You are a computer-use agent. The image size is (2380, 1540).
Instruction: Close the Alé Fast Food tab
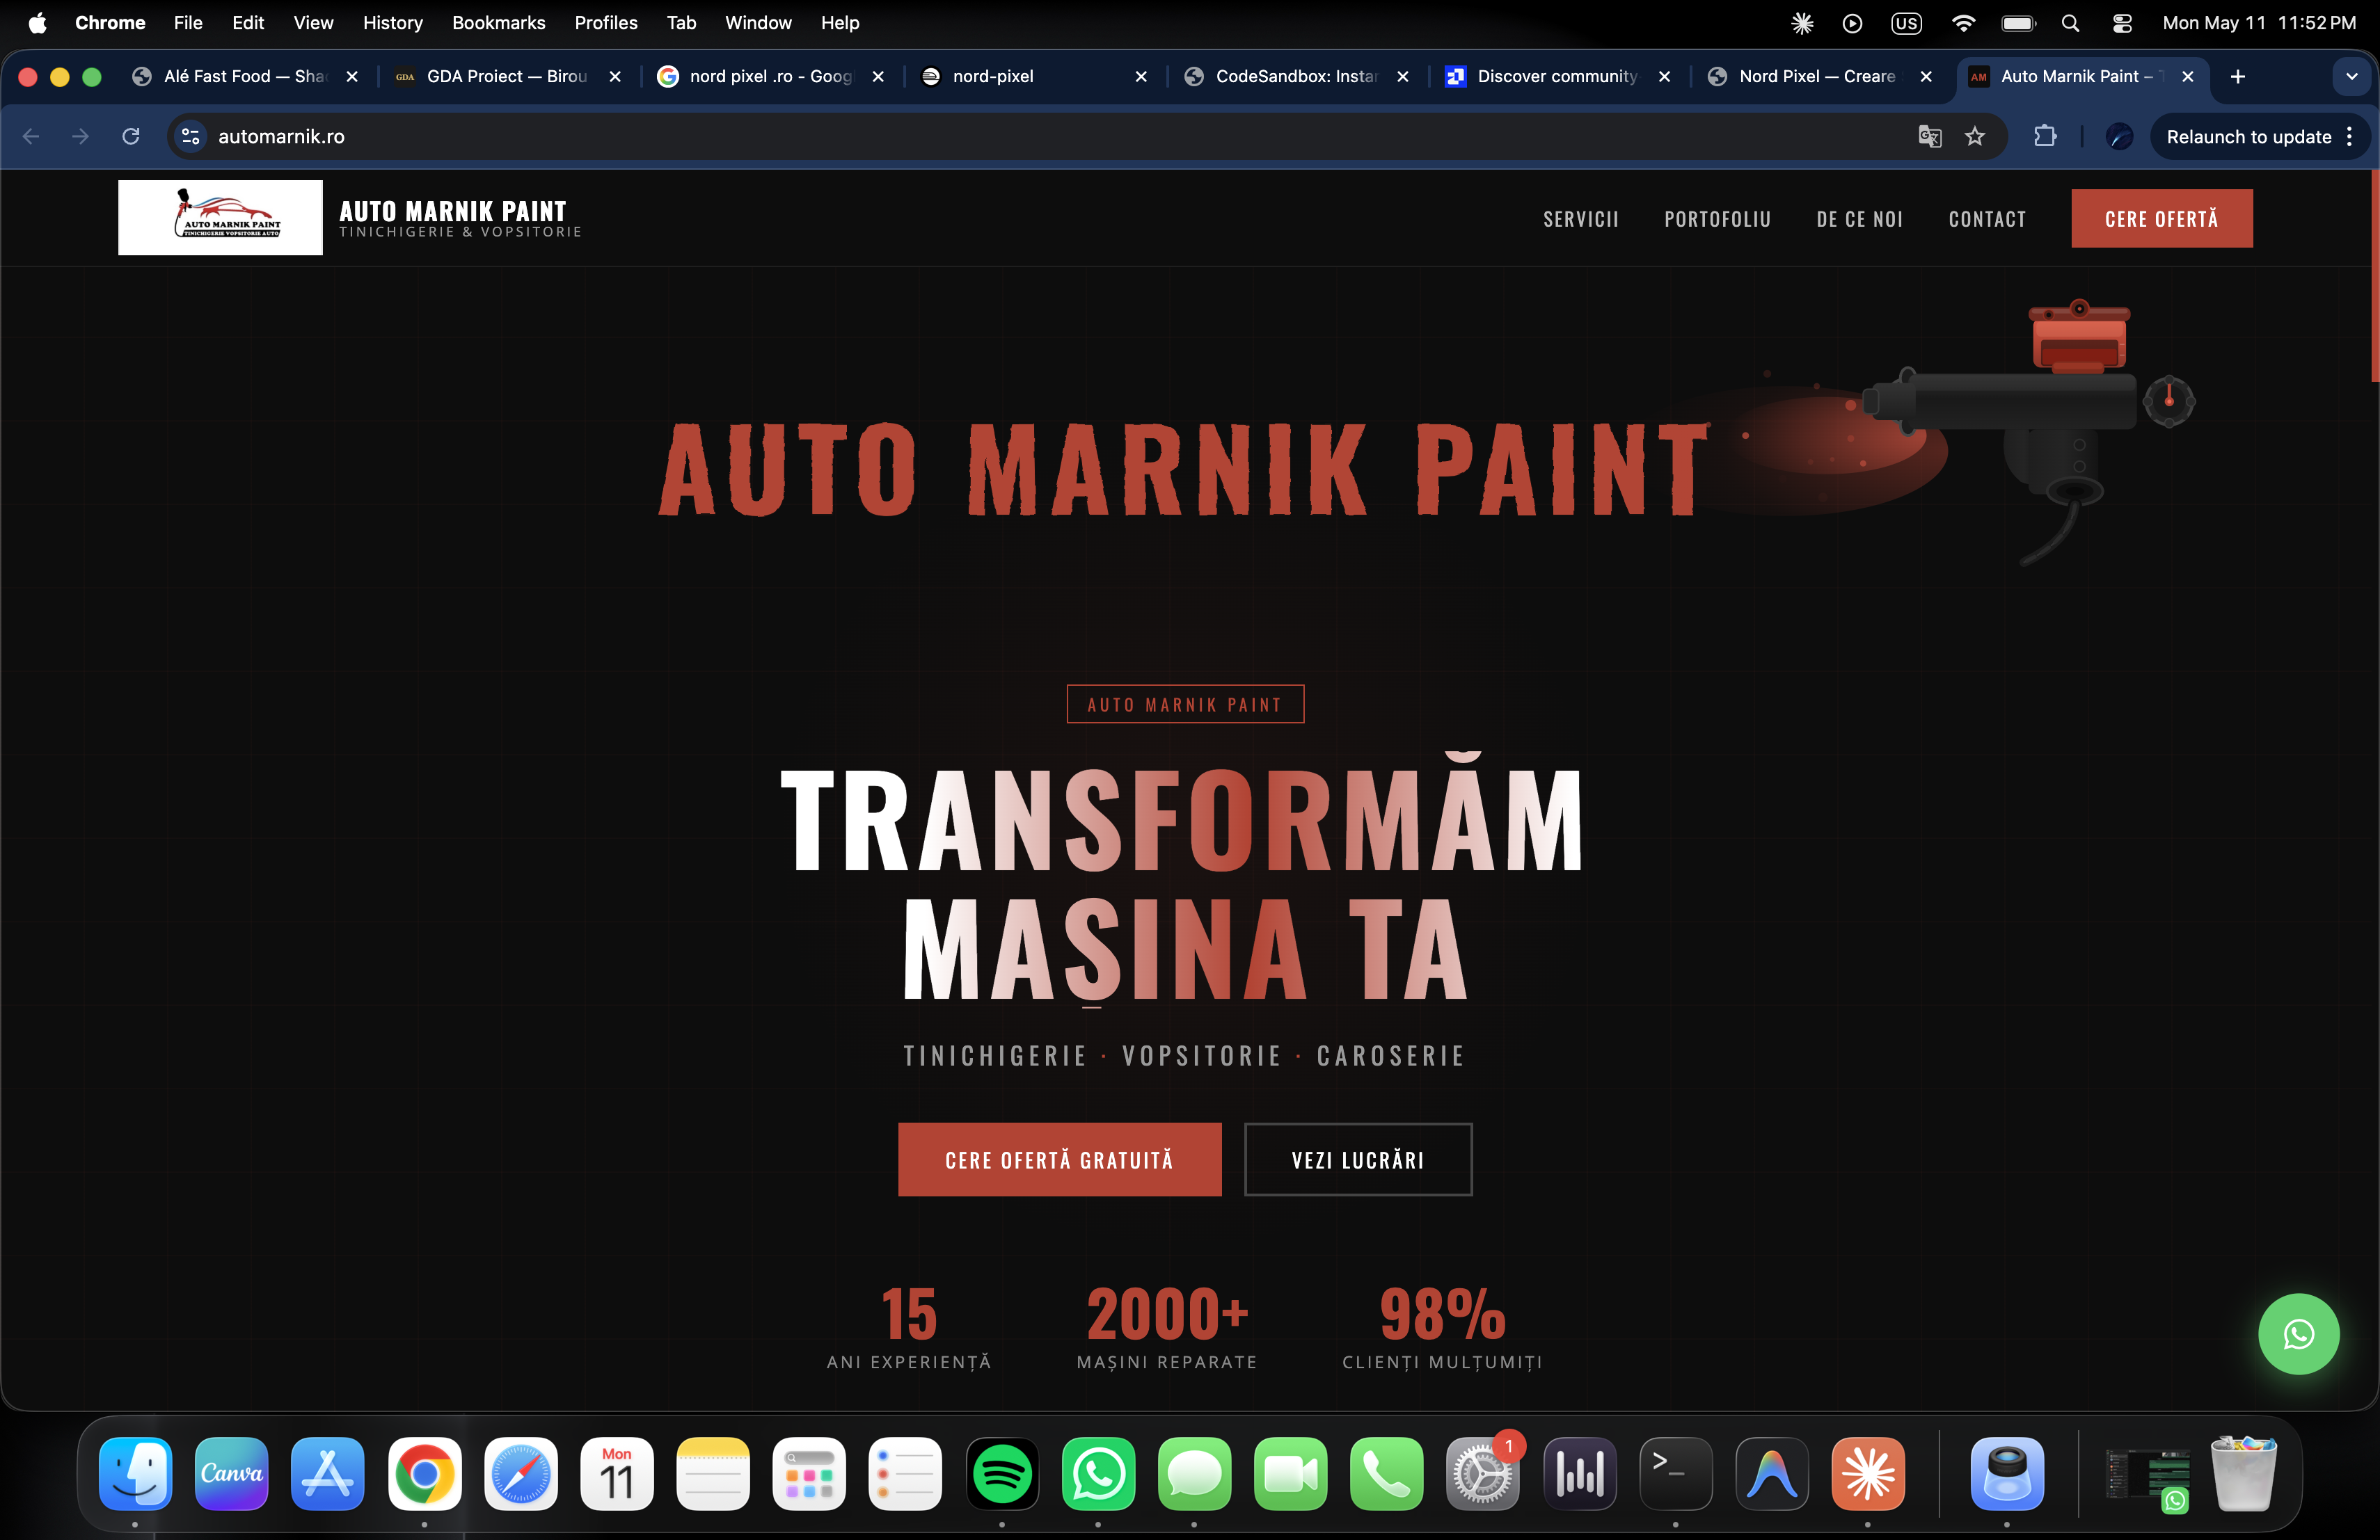tap(352, 76)
